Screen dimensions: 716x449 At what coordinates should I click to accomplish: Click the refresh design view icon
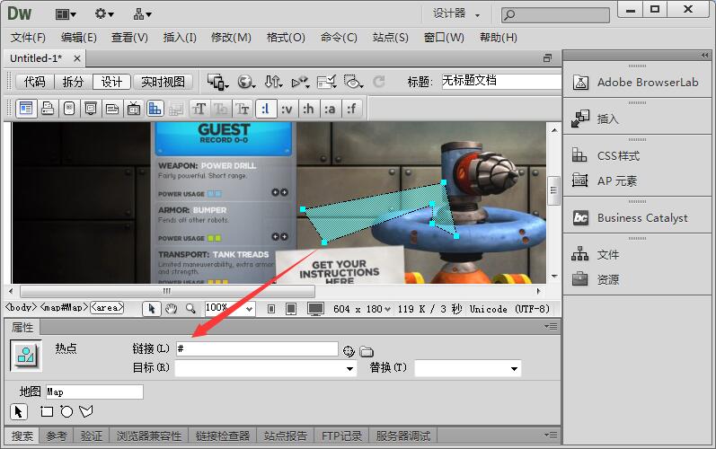pyautogui.click(x=379, y=82)
